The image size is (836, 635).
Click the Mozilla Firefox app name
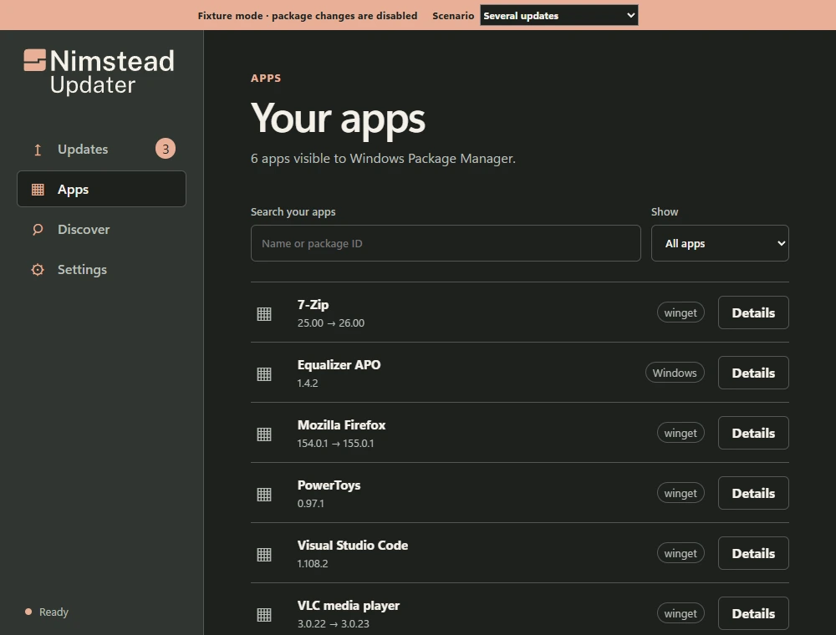(341, 425)
